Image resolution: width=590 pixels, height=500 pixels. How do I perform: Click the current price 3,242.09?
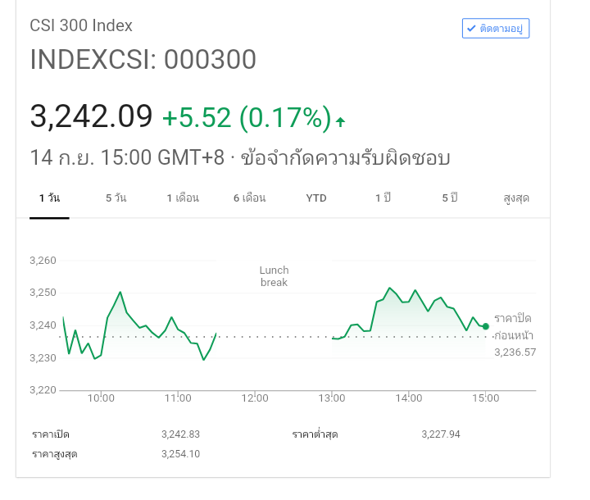(91, 116)
